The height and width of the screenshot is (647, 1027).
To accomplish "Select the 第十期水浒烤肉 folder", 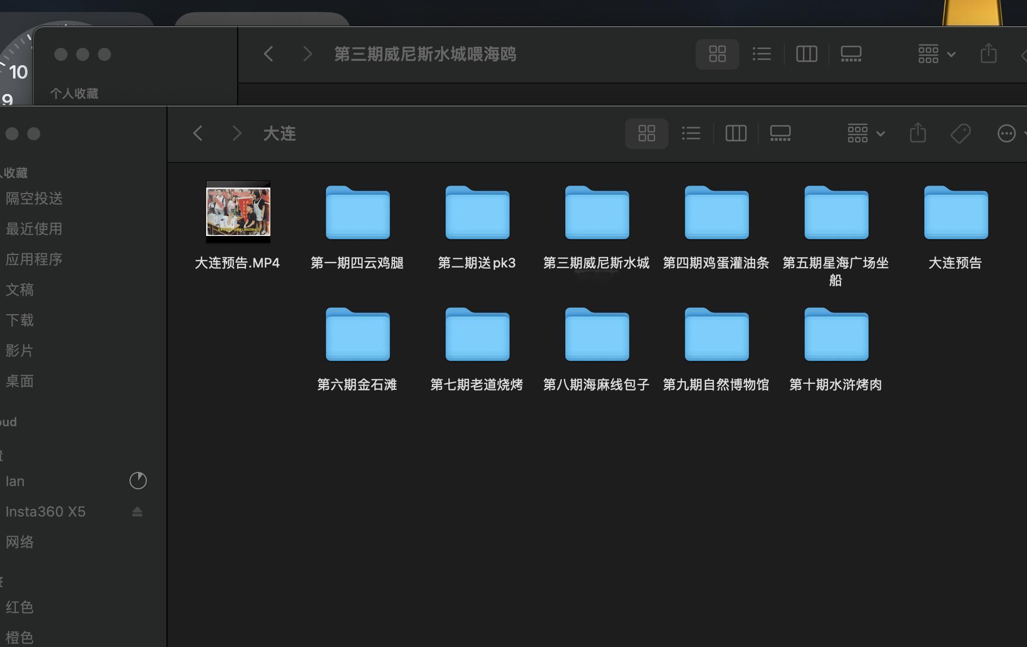I will coord(836,334).
